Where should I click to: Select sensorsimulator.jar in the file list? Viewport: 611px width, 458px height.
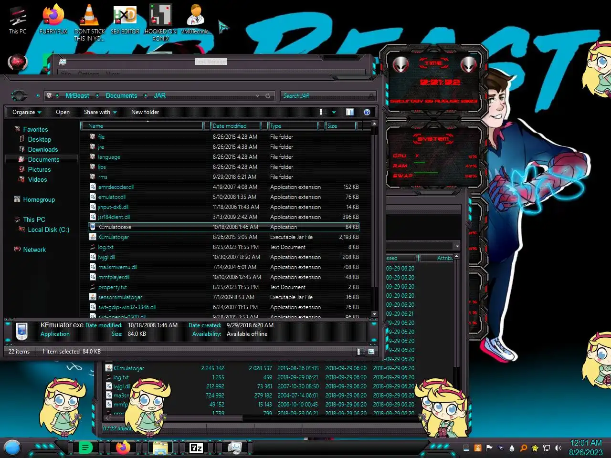tap(224, 297)
